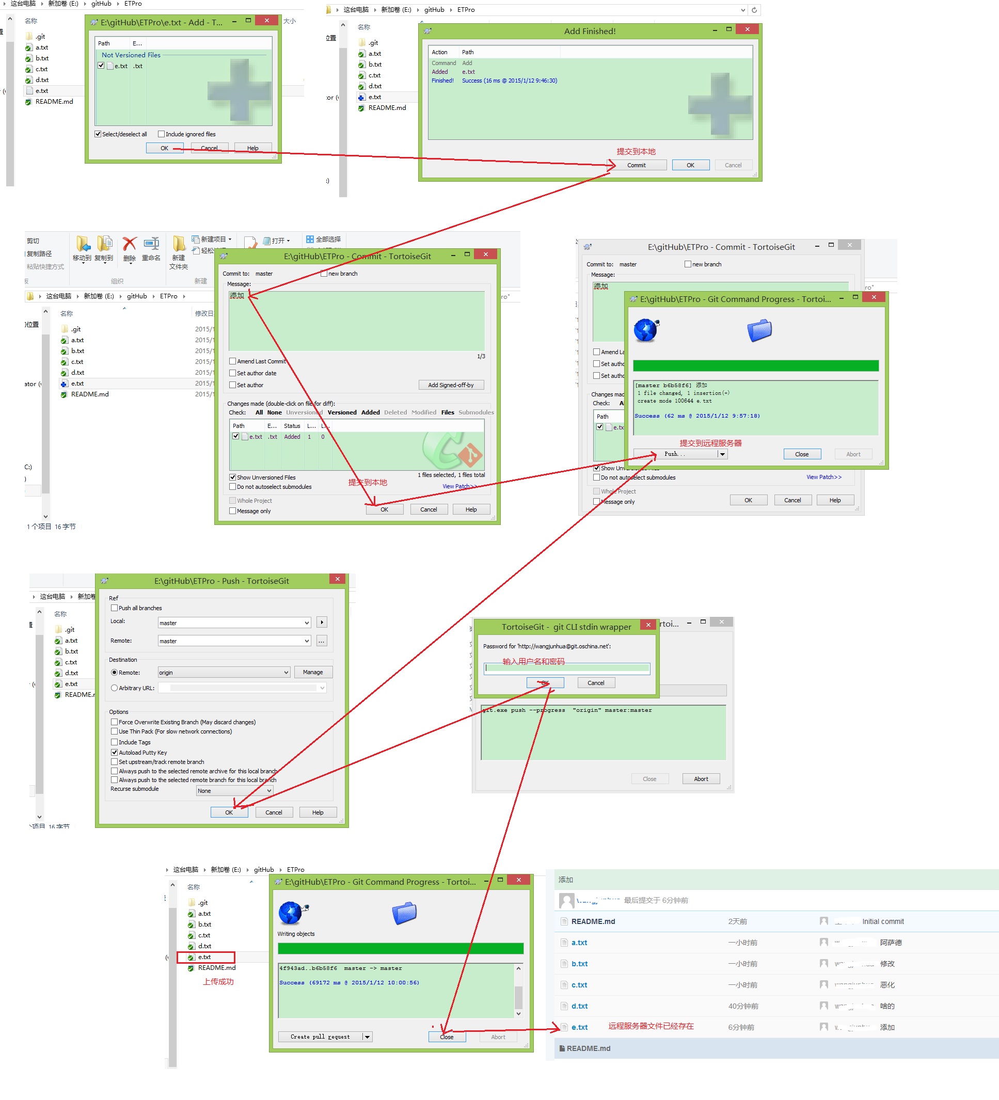
Task: Click the turtle icon in the Add Finished title bar
Action: (x=428, y=31)
